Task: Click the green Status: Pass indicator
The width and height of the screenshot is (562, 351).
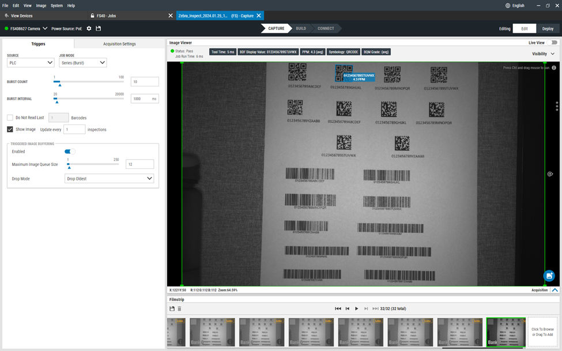Action: tap(172, 51)
